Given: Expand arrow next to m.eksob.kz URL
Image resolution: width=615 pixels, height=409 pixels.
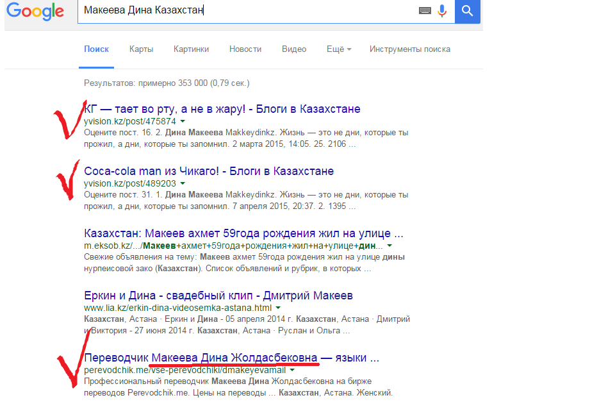Looking at the screenshot, I should point(389,246).
